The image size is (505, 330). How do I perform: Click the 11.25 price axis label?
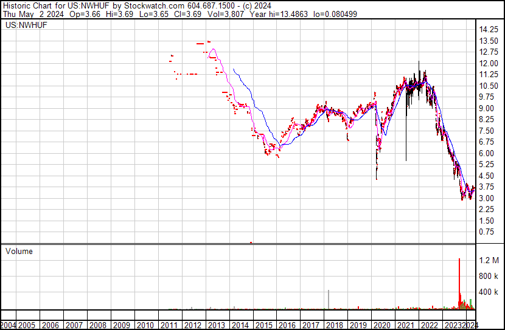pyautogui.click(x=489, y=75)
